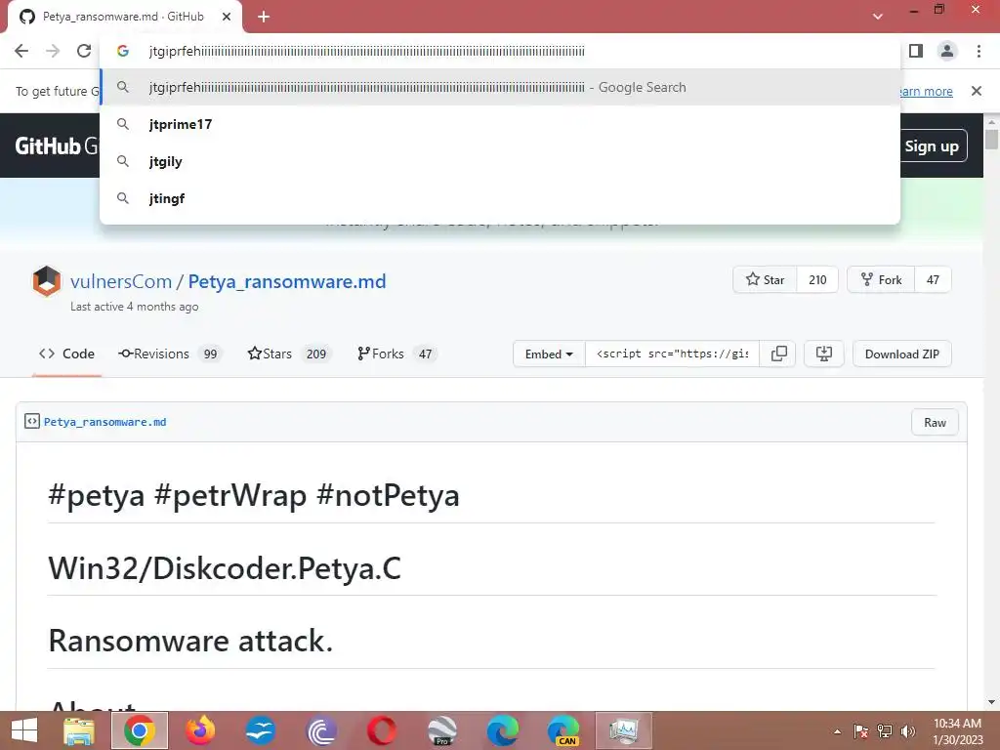The height and width of the screenshot is (750, 1000).
Task: Click inside the address bar text
Action: click(x=367, y=51)
